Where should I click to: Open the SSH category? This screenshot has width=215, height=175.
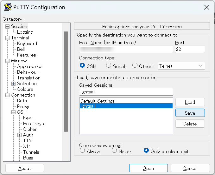click(x=22, y=112)
